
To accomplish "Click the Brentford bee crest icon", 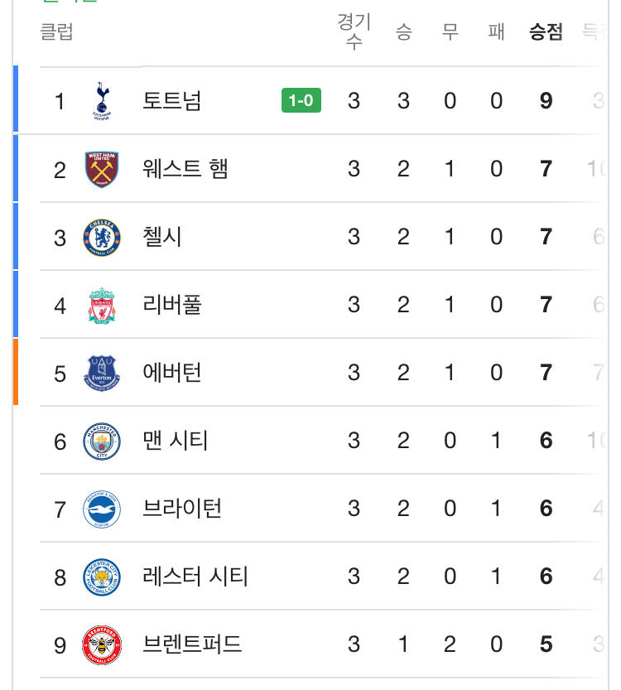I will [102, 644].
